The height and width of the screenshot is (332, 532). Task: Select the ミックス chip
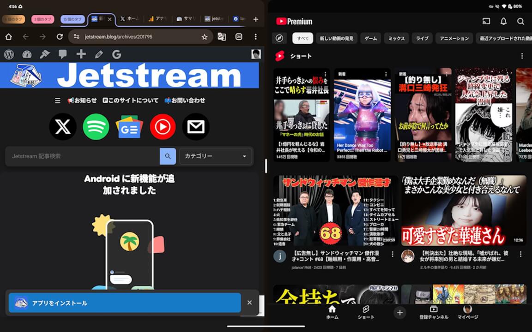[396, 38]
